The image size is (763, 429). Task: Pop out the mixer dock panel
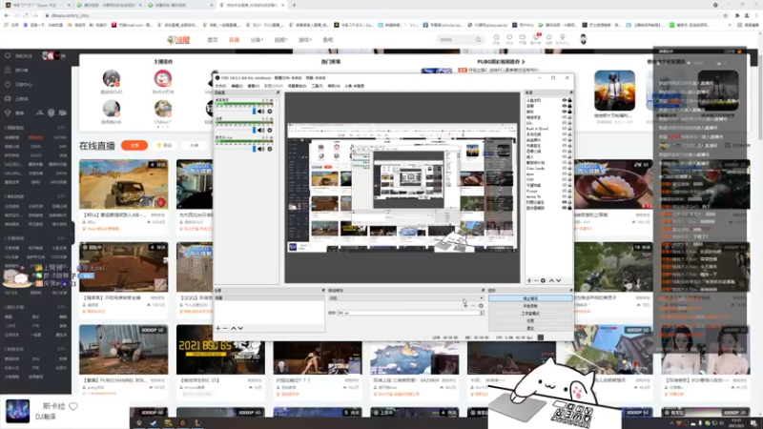coord(278,92)
